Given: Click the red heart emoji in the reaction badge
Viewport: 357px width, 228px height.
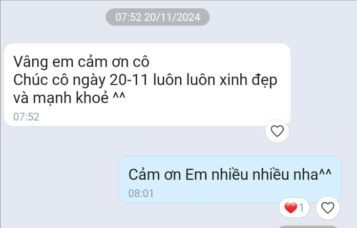Looking at the screenshot, I should coord(291,208).
